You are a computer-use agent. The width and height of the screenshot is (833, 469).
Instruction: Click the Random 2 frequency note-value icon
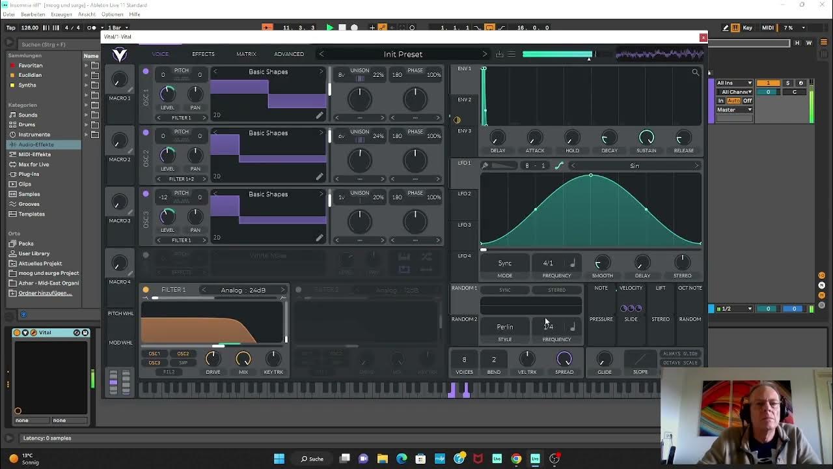[573, 327]
